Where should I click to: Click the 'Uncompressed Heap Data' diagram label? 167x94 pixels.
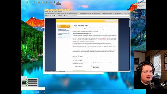(96, 67)
